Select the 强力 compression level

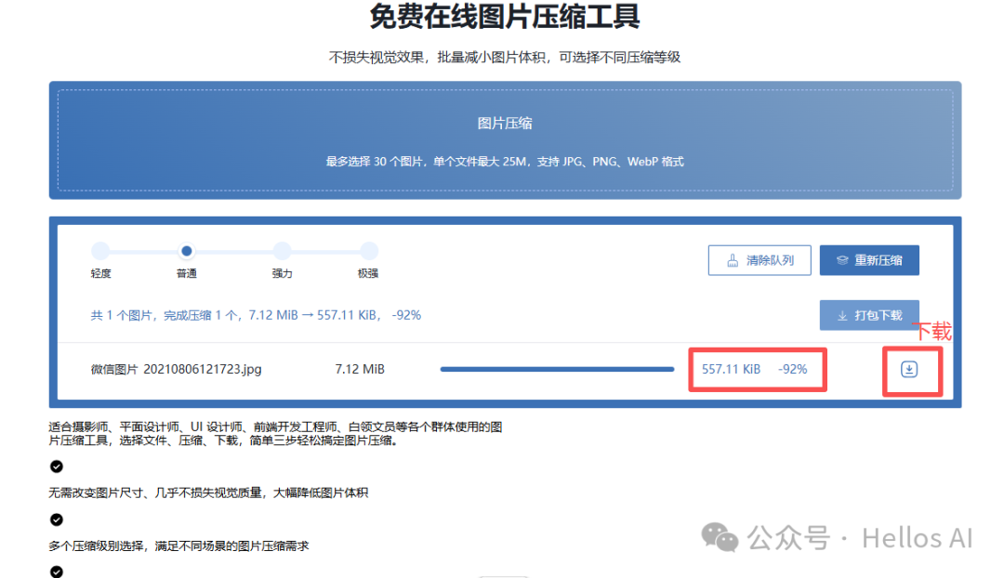point(281,251)
